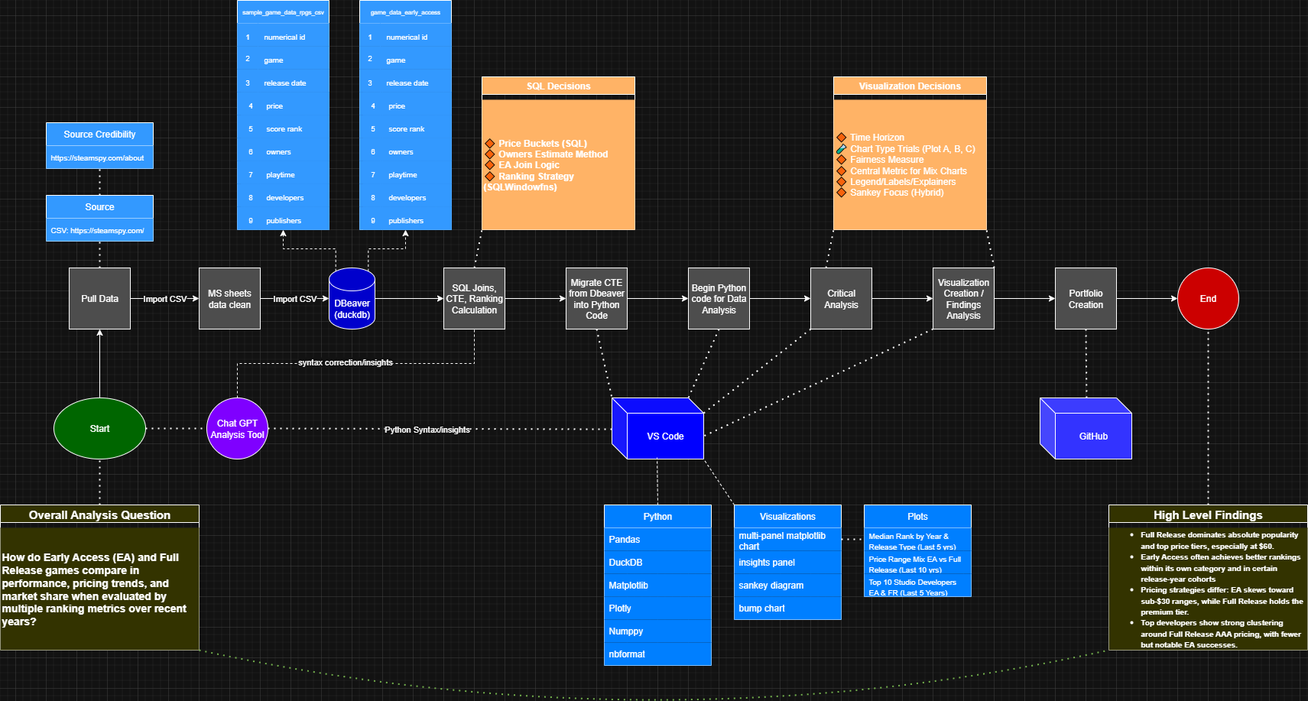Click the diamond bullet beside Price Buckets (SQL)
This screenshot has width=1308, height=701.
[x=490, y=144]
